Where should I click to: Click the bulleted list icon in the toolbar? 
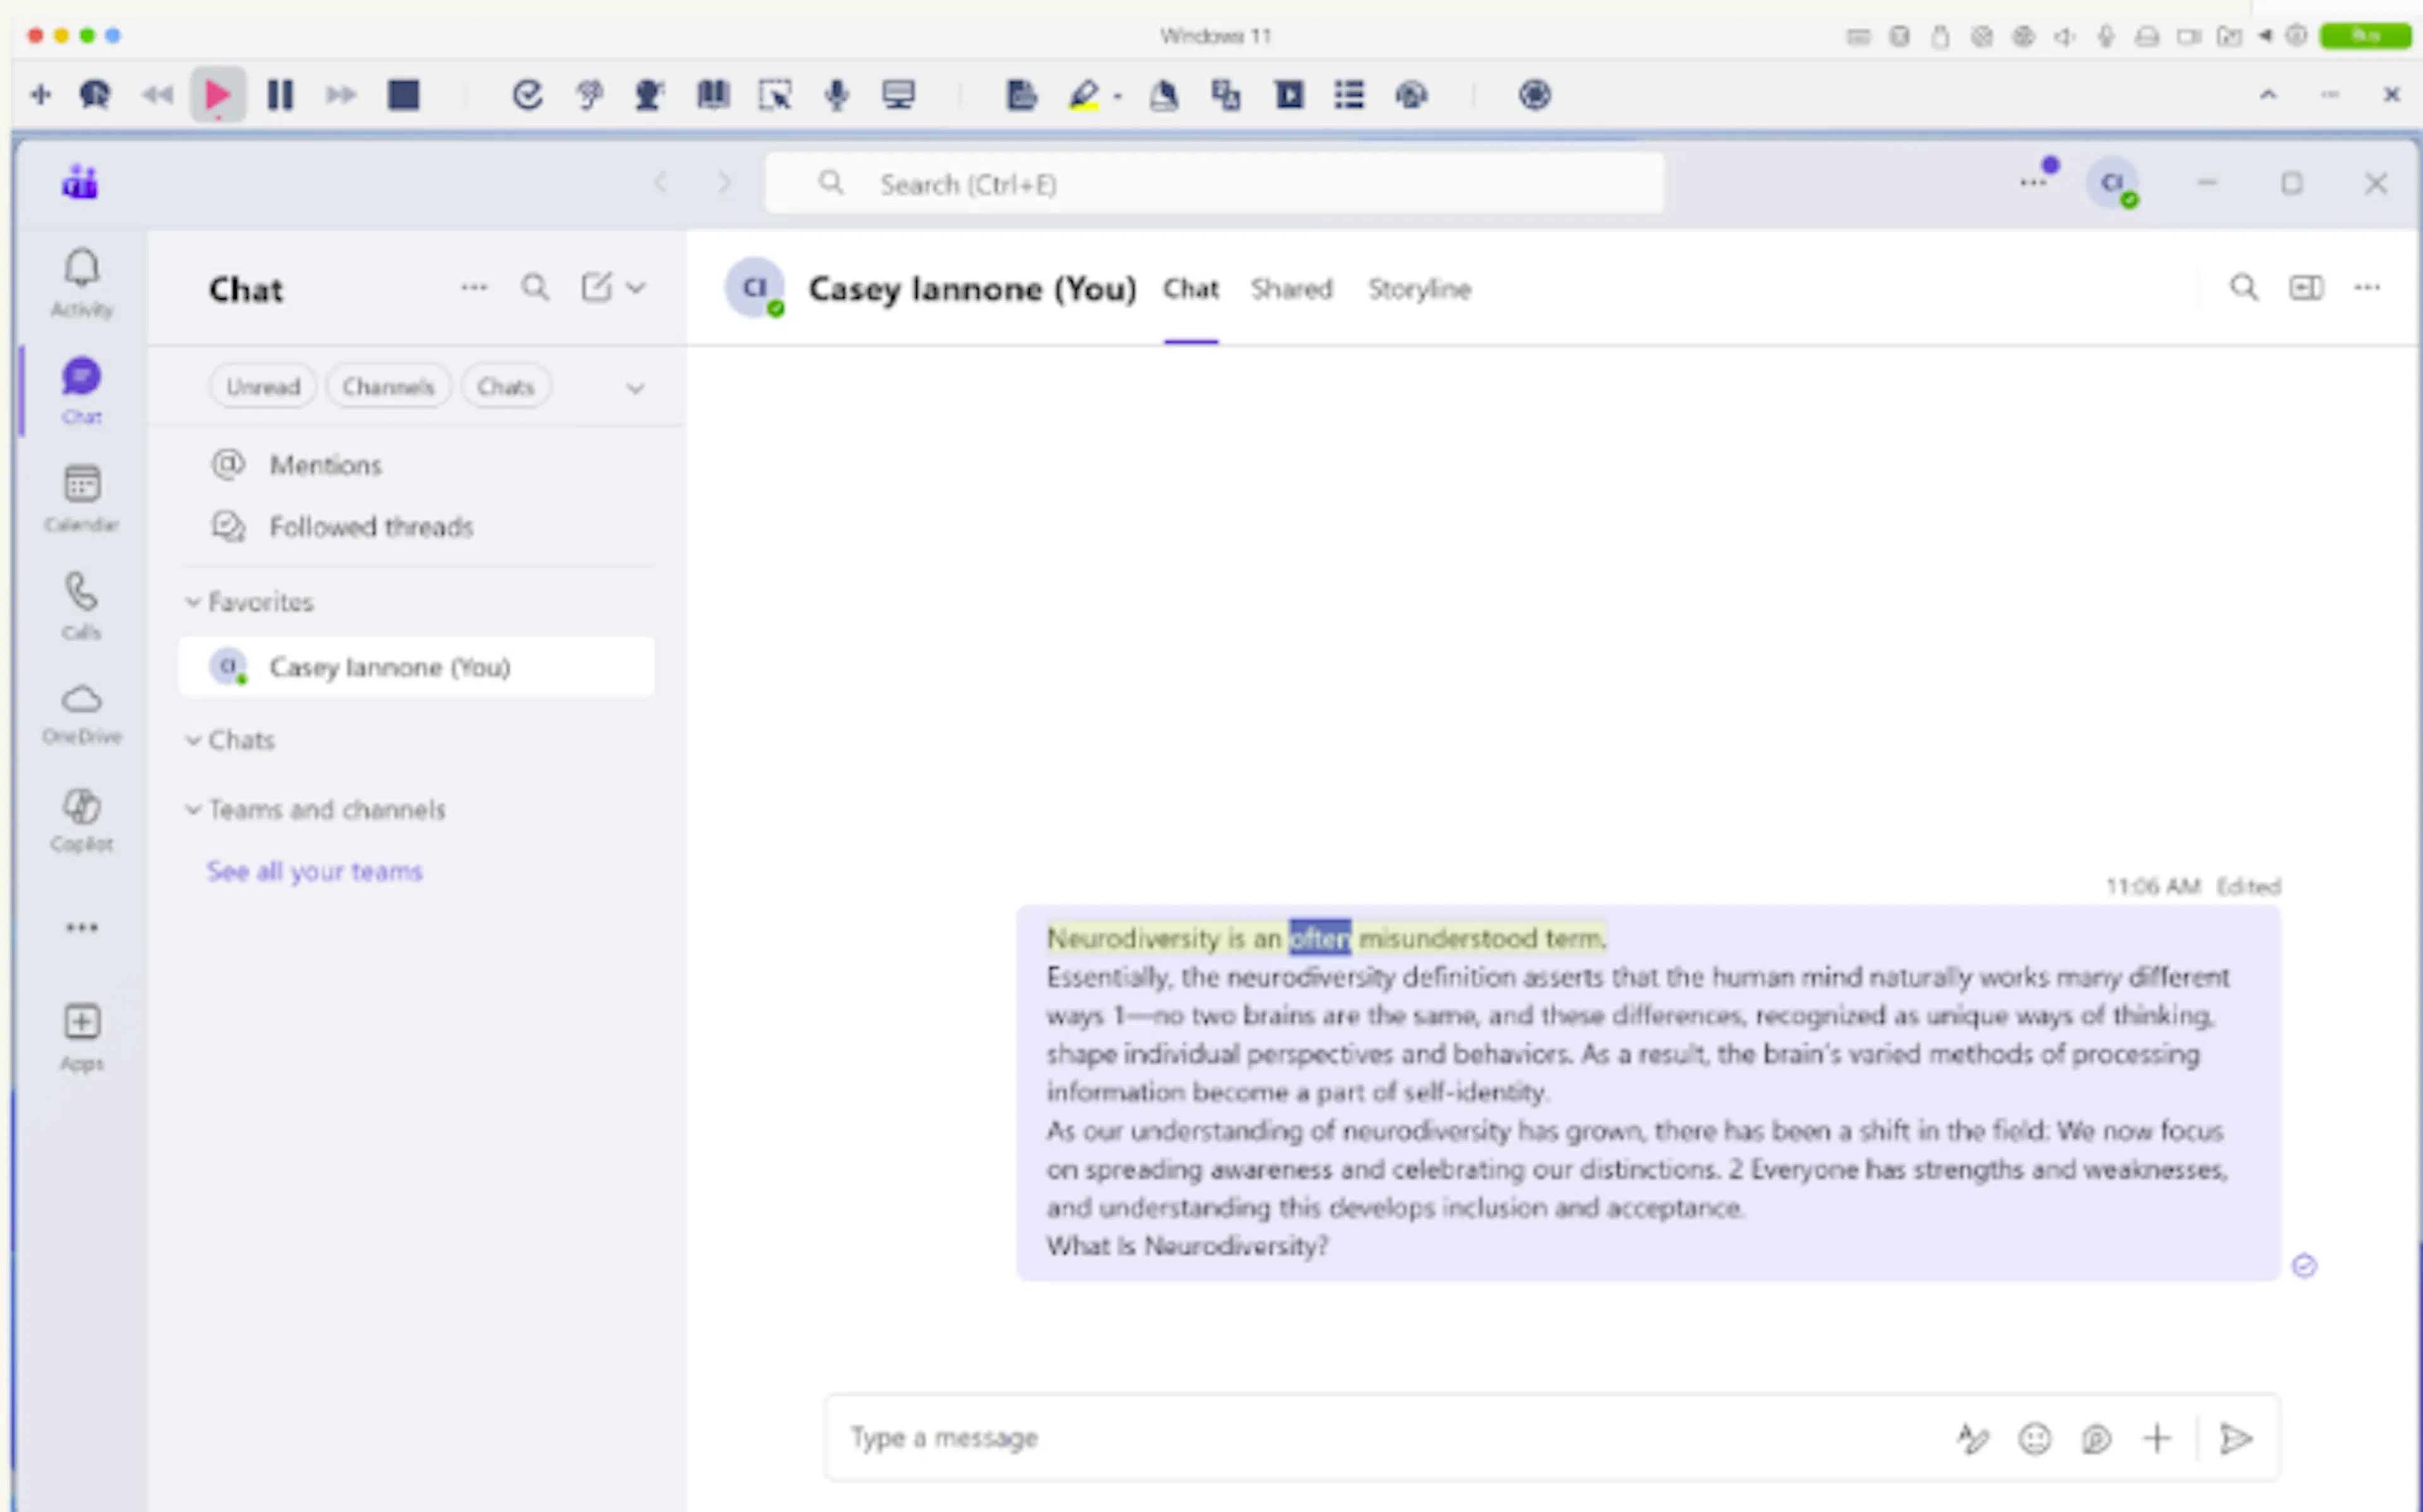point(1350,95)
